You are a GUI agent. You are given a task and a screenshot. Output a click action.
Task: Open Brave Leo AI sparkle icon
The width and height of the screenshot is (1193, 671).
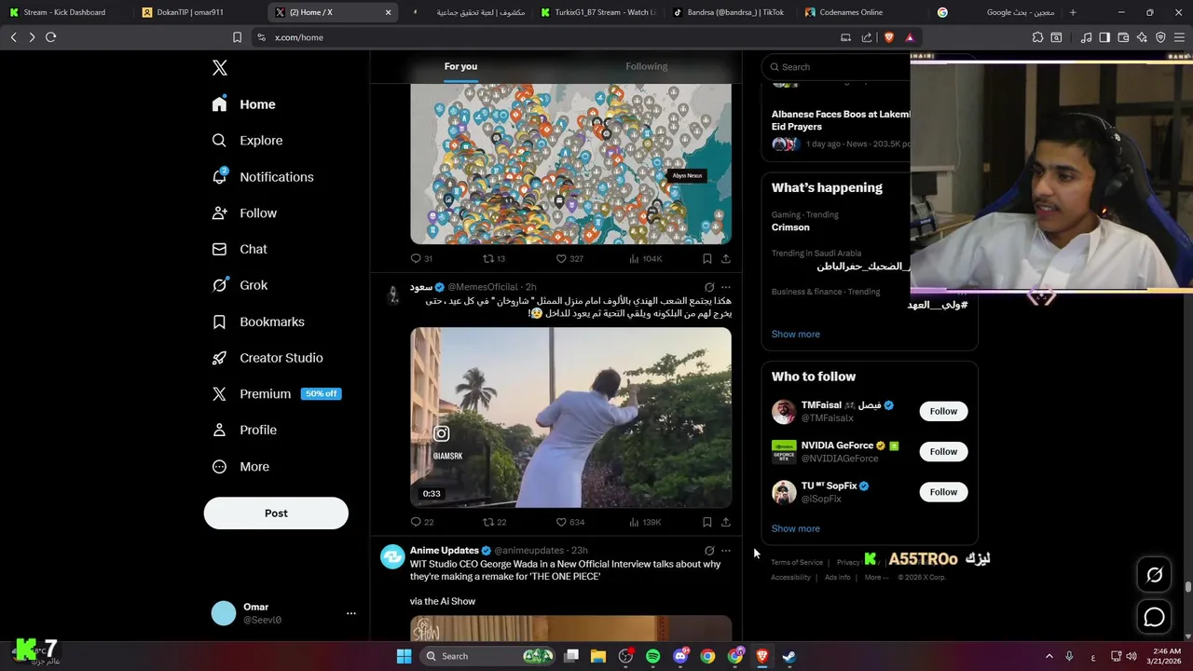[1142, 37]
